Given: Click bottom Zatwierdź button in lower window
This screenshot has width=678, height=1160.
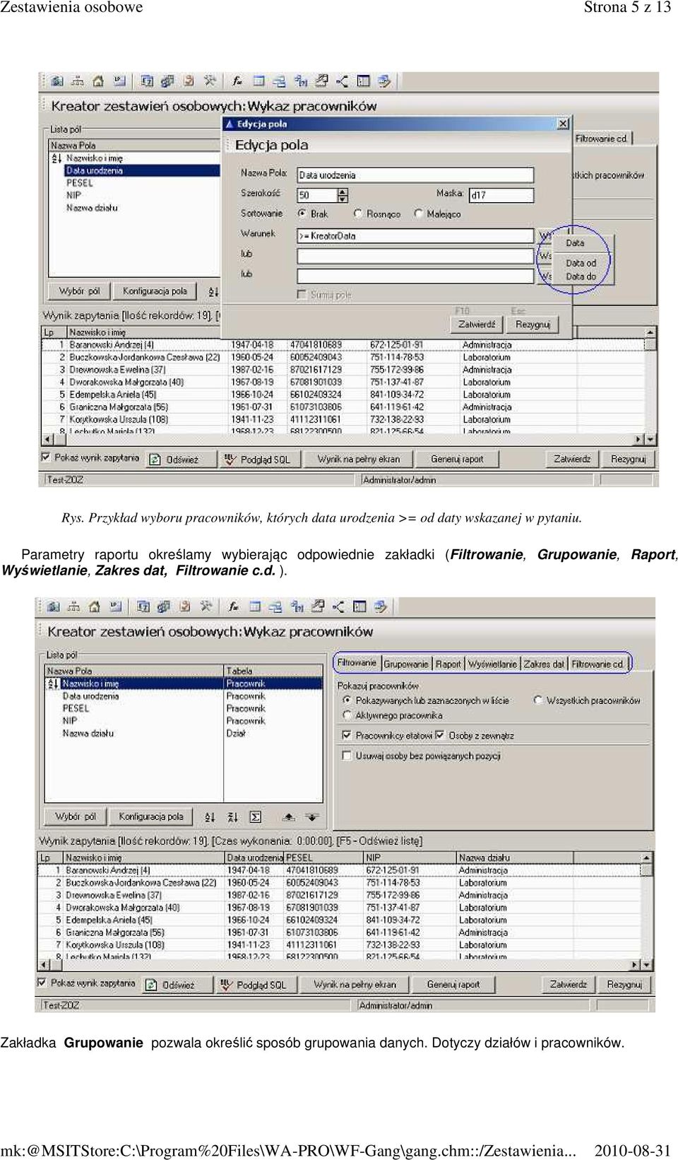Looking at the screenshot, I should pyautogui.click(x=569, y=984).
